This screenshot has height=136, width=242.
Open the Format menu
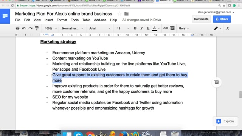[62, 20]
